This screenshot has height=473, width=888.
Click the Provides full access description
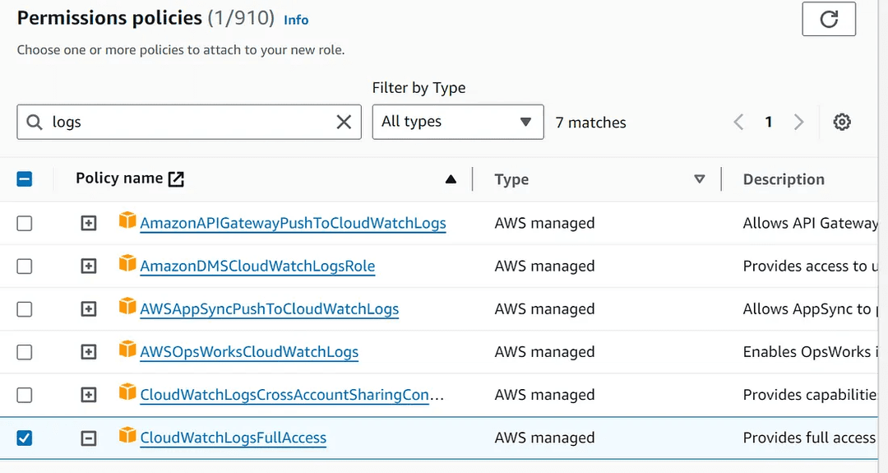tap(810, 438)
